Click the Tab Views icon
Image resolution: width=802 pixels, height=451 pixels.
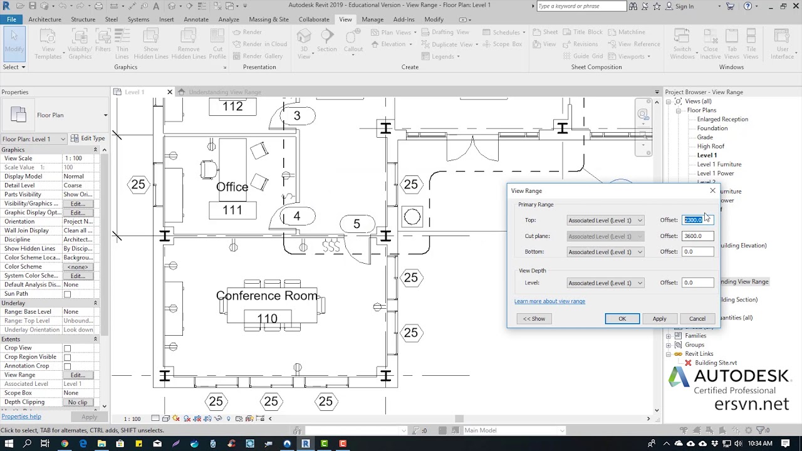point(732,44)
